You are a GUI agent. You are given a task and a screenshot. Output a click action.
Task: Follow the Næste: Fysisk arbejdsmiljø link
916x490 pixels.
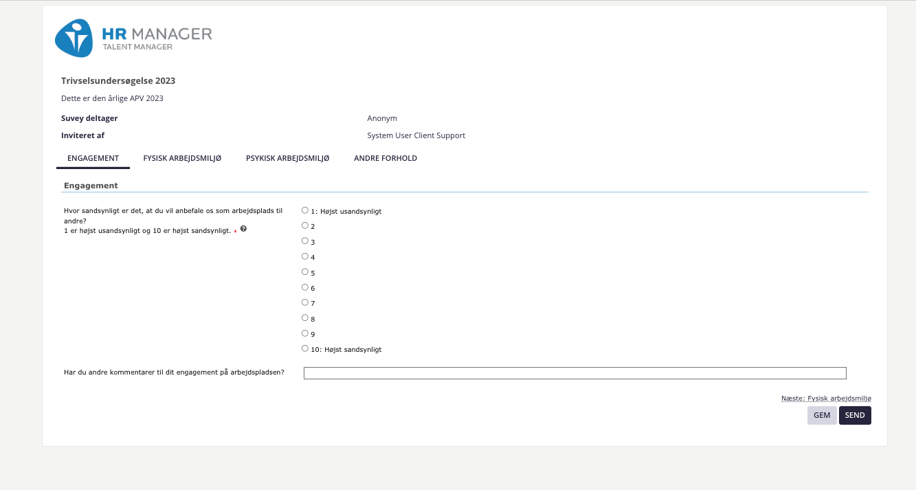click(x=826, y=399)
